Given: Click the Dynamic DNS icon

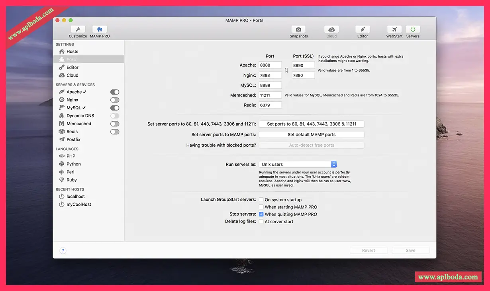Looking at the screenshot, I should click(x=62, y=116).
